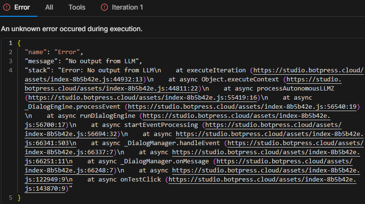Click the unknown error occurred message text
The width and height of the screenshot is (365, 204).
click(x=72, y=29)
